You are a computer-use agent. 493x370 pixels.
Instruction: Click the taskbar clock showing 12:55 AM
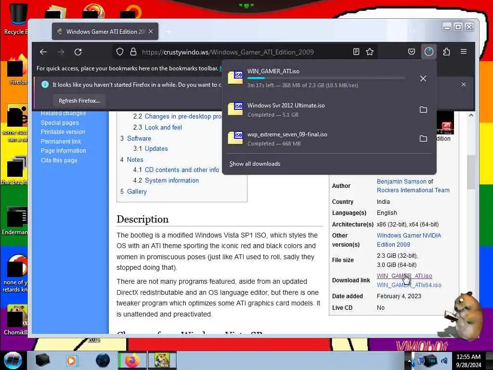click(x=468, y=360)
